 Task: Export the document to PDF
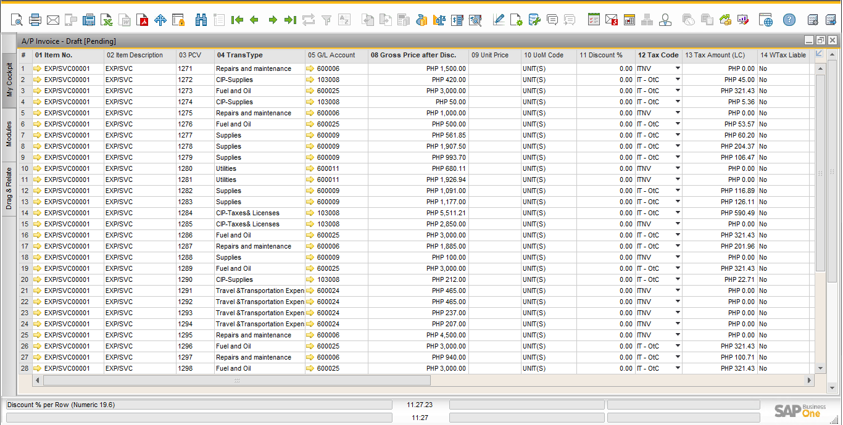click(x=143, y=20)
